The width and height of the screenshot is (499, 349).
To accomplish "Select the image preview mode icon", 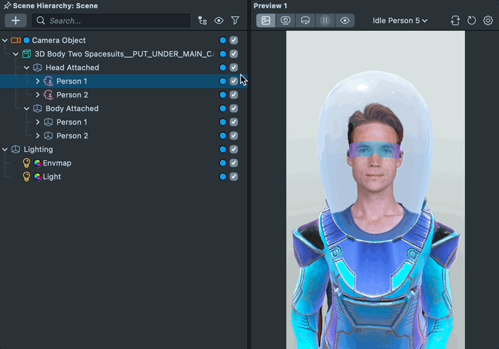I will [x=266, y=20].
